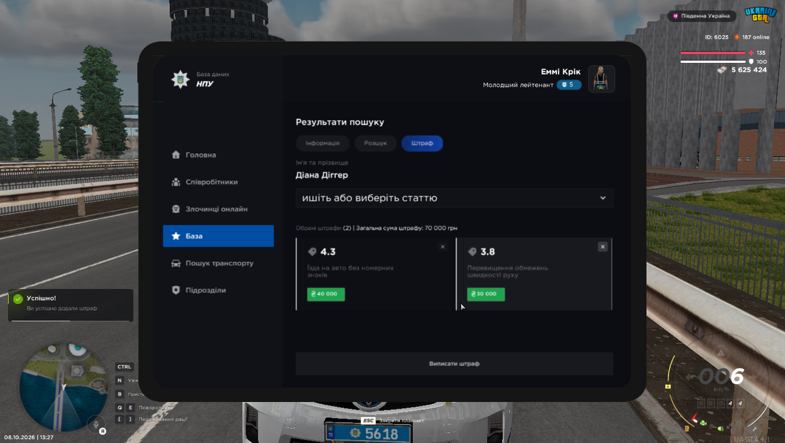Click the tag icon on fine 3.8
Image resolution: width=785 pixels, height=443 pixels.
tap(472, 252)
